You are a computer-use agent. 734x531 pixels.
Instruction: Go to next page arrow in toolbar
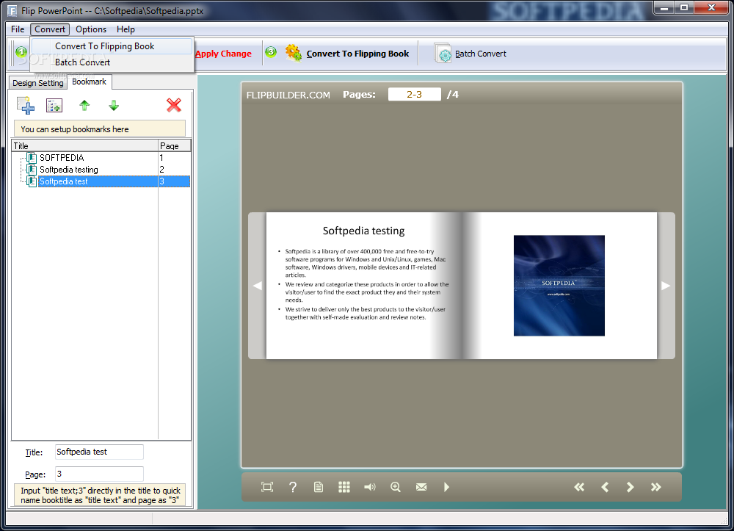tap(630, 487)
